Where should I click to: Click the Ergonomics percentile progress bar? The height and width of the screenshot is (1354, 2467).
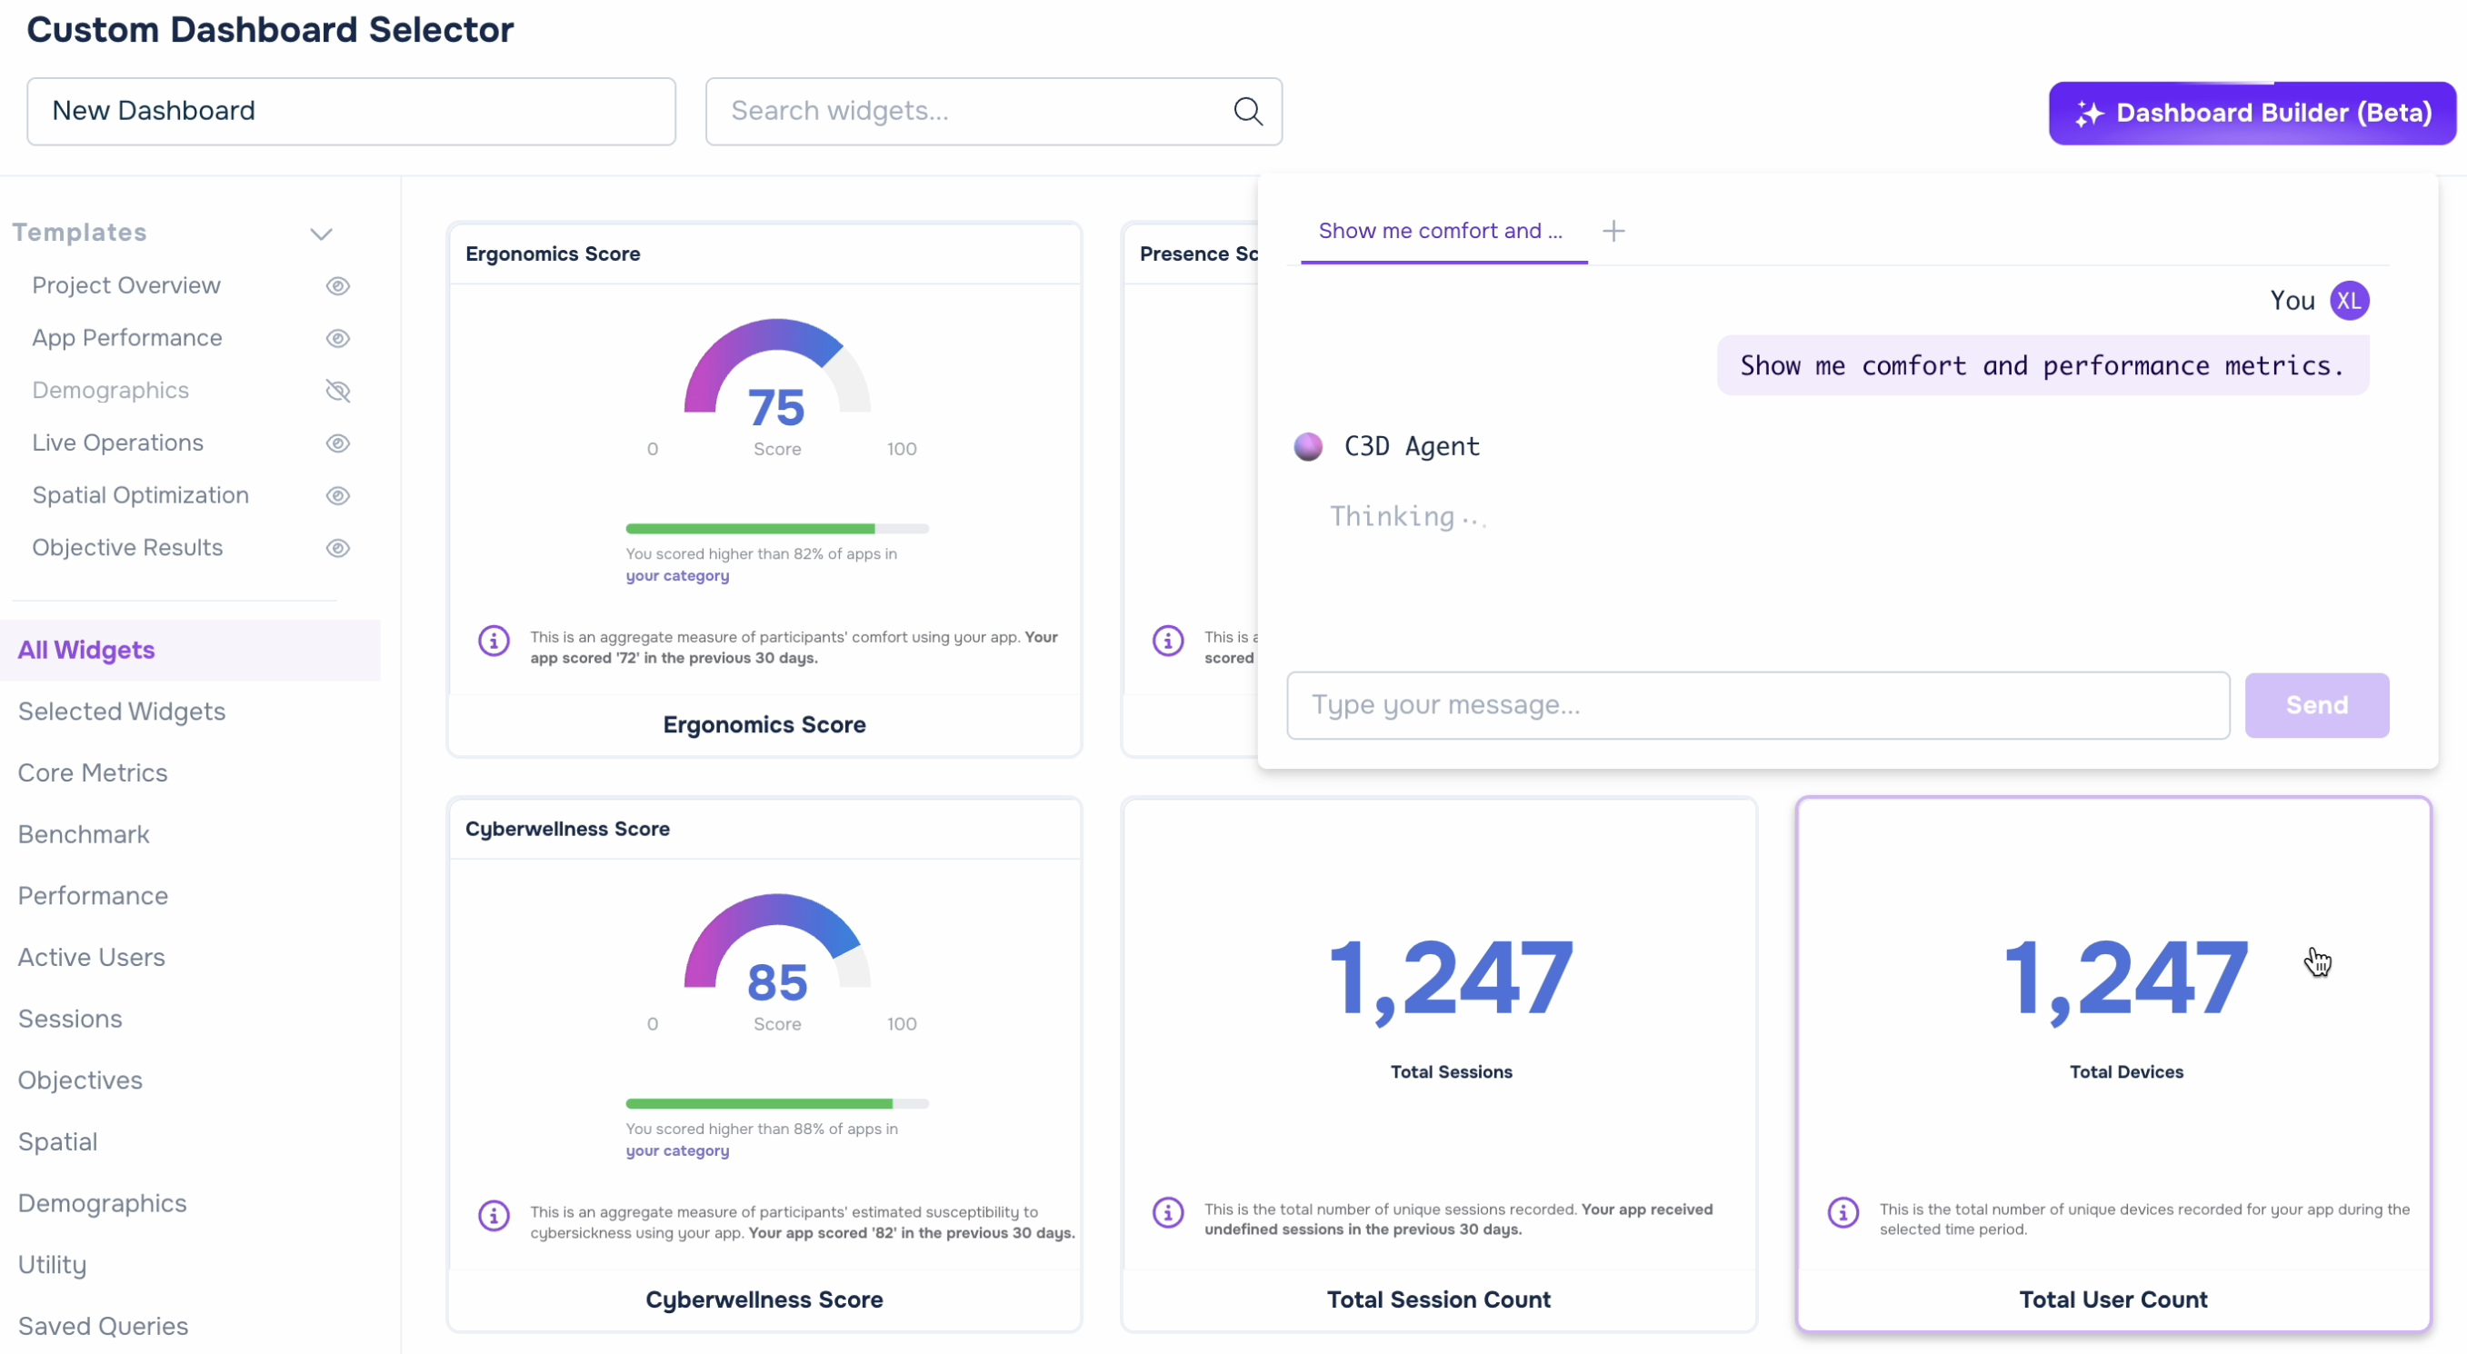click(x=778, y=529)
